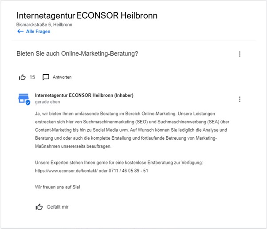Click the gerade eben timestamp
267x229 pixels.
pos(47,102)
